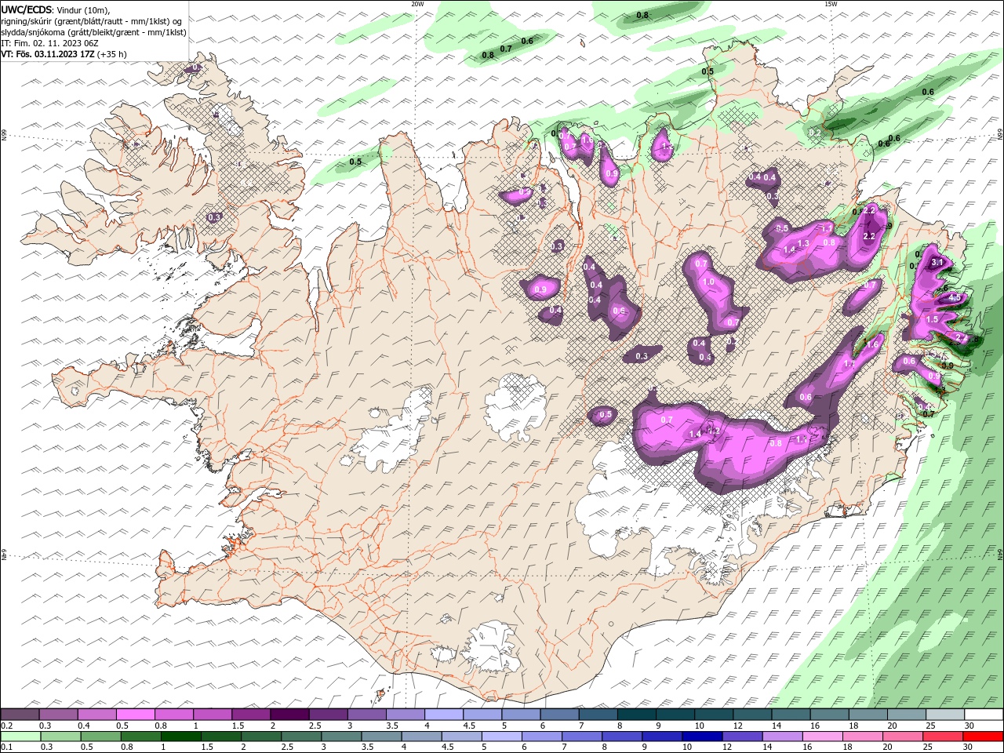Click the 3.1 precipitation value on the map
Viewport: 1004px width, 753px height.
936,263
